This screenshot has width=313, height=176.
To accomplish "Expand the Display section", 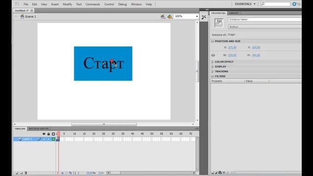I will click(212, 66).
